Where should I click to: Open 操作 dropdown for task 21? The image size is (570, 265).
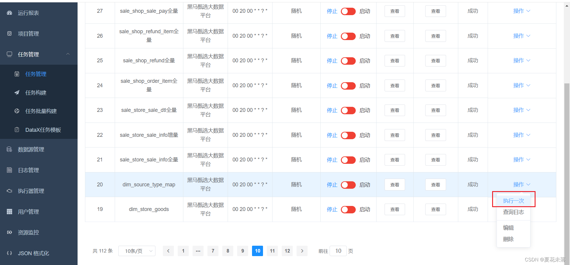[522, 160]
